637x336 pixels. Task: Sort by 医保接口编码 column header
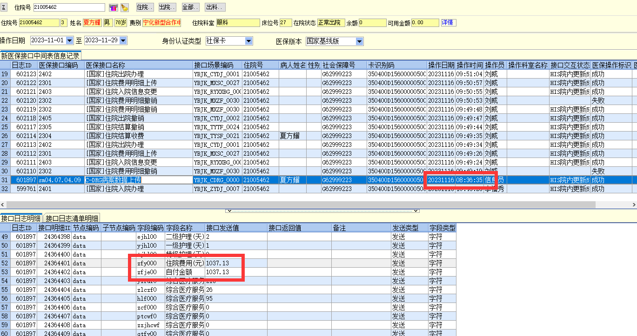61,65
